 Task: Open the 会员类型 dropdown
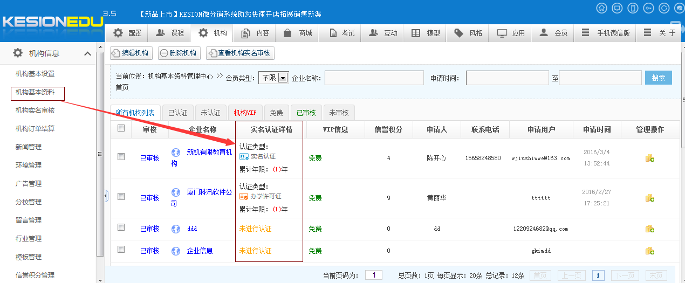283,78
